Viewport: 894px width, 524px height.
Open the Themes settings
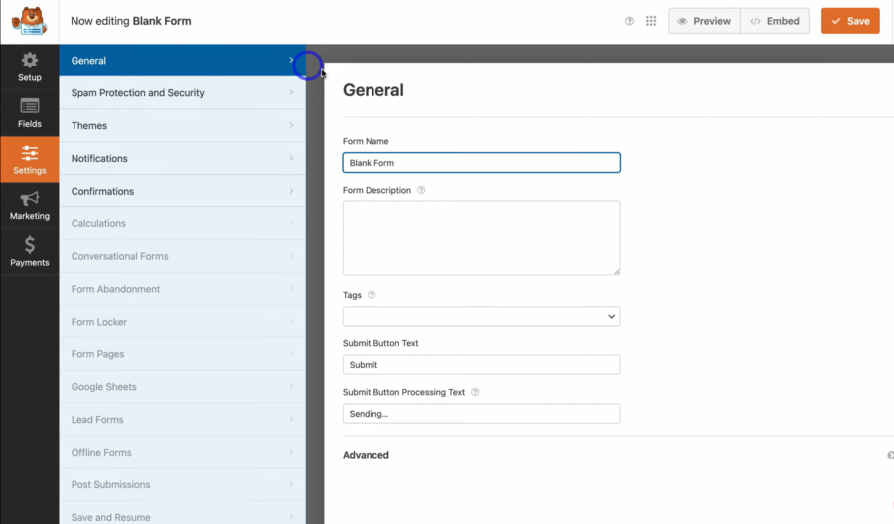click(183, 125)
